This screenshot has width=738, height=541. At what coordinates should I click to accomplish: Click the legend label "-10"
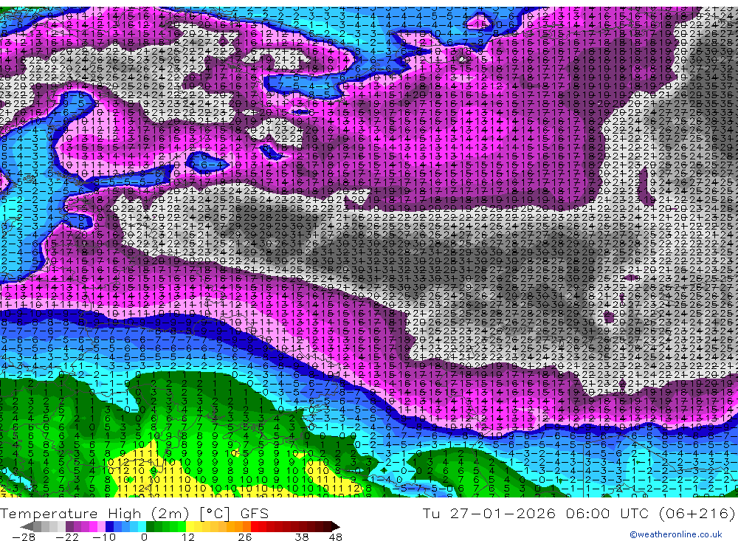tap(103, 537)
